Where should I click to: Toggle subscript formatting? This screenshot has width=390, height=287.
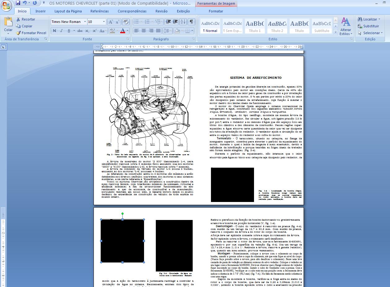(x=87, y=31)
